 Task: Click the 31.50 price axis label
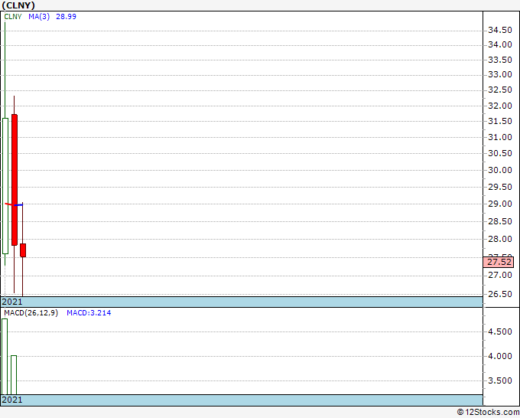click(x=500, y=121)
